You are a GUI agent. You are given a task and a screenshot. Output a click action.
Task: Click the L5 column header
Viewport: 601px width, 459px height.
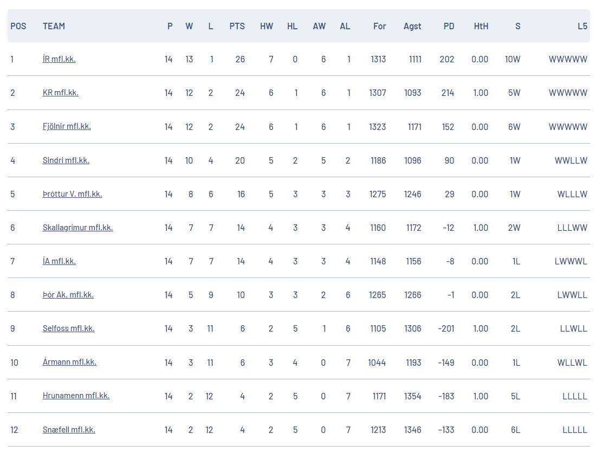pyautogui.click(x=582, y=26)
